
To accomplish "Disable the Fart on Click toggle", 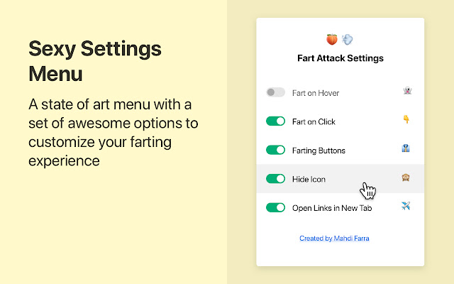I will (275, 121).
